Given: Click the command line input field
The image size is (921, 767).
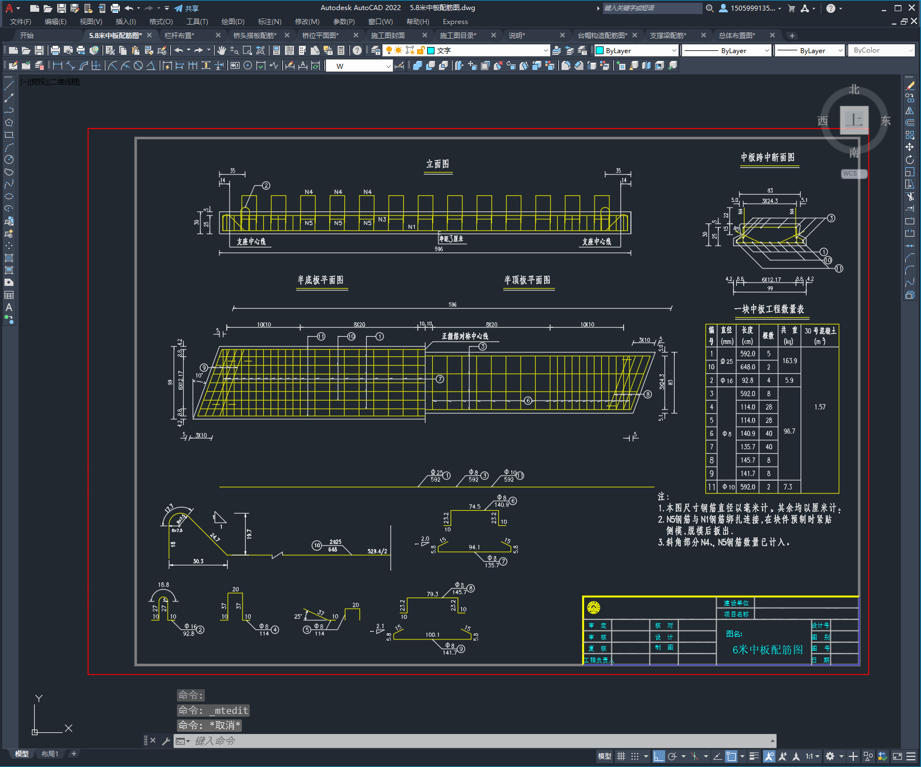Looking at the screenshot, I should click(x=476, y=741).
